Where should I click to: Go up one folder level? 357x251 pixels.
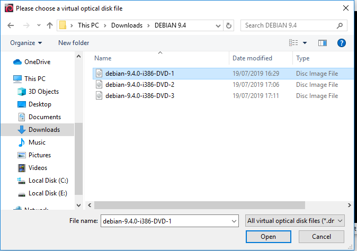click(50, 25)
